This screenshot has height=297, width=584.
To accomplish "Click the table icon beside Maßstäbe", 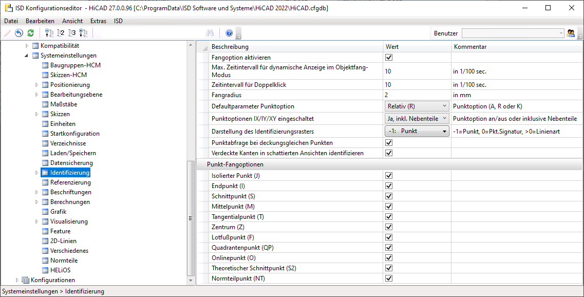I will point(45,104).
